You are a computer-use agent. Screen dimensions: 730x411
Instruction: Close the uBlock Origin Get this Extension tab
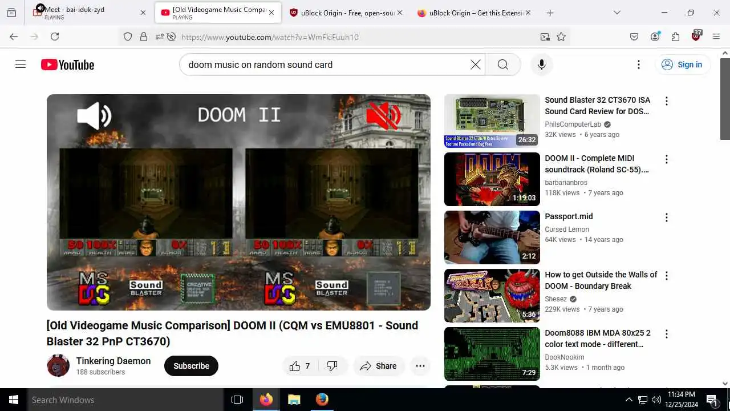[528, 13]
